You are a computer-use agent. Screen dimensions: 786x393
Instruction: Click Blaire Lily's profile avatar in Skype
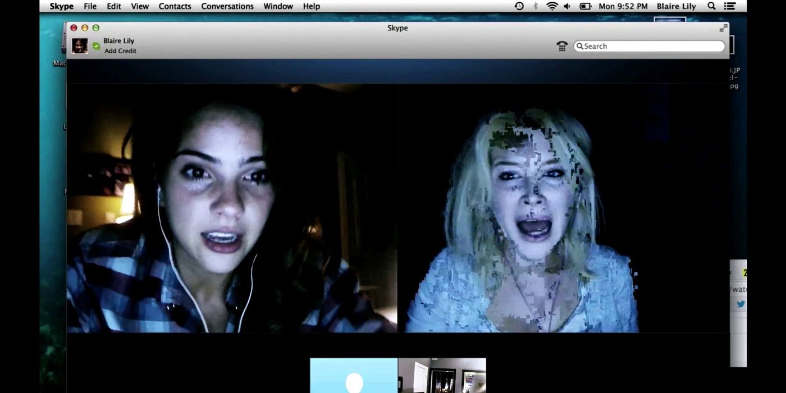80,46
